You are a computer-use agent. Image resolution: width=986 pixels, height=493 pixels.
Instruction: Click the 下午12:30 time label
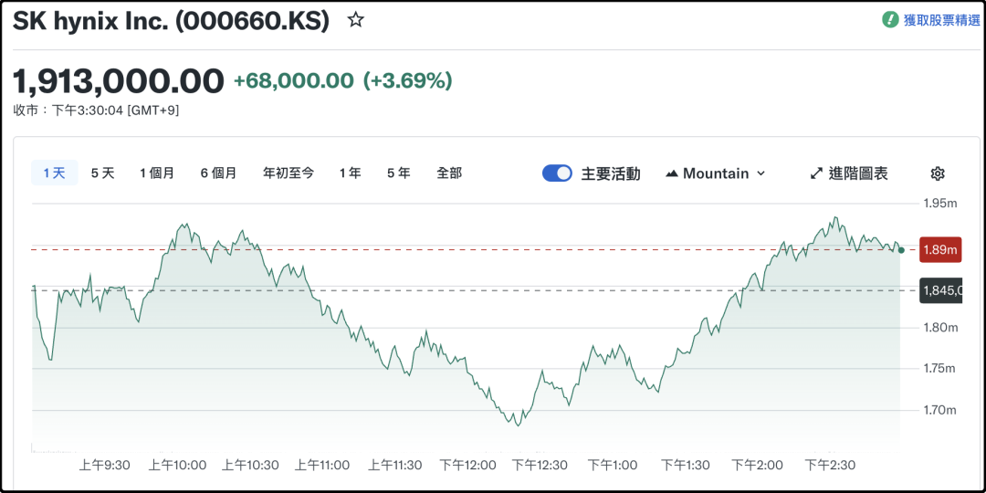click(540, 466)
